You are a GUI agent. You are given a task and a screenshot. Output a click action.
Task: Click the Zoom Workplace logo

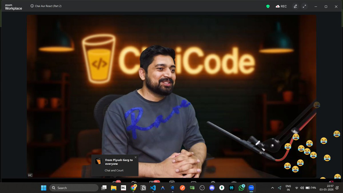click(x=13, y=7)
